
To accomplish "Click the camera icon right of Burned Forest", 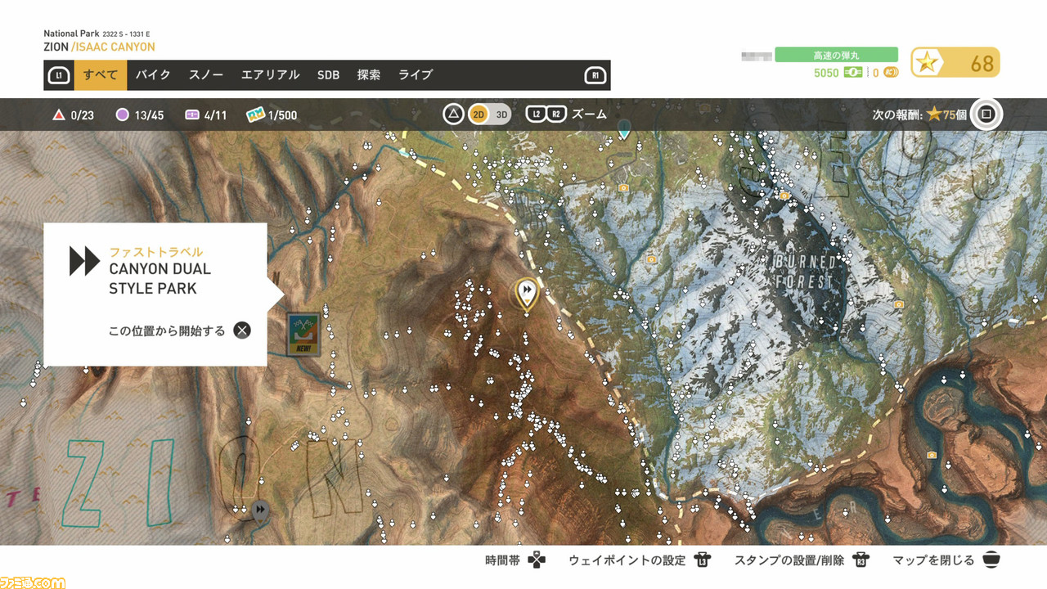I will pyautogui.click(x=899, y=303).
